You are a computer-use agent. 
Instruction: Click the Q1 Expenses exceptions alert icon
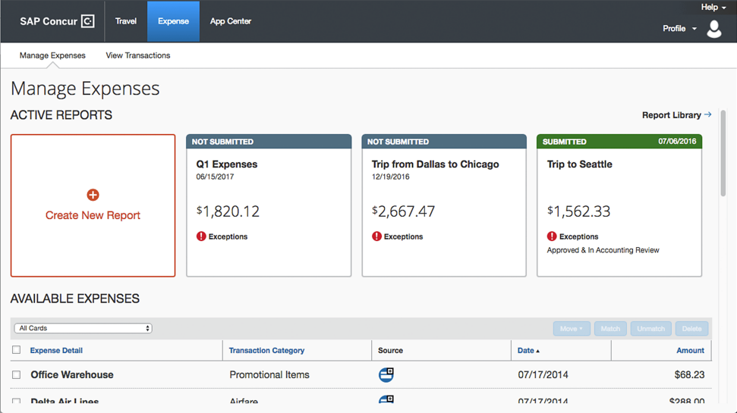point(201,236)
